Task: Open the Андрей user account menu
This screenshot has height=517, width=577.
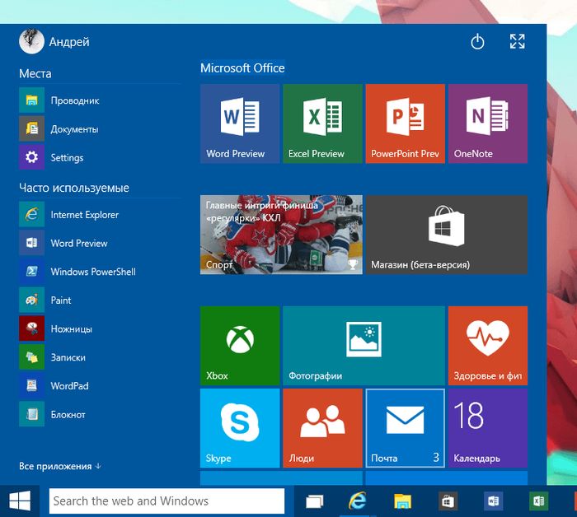Action: pyautogui.click(x=54, y=41)
